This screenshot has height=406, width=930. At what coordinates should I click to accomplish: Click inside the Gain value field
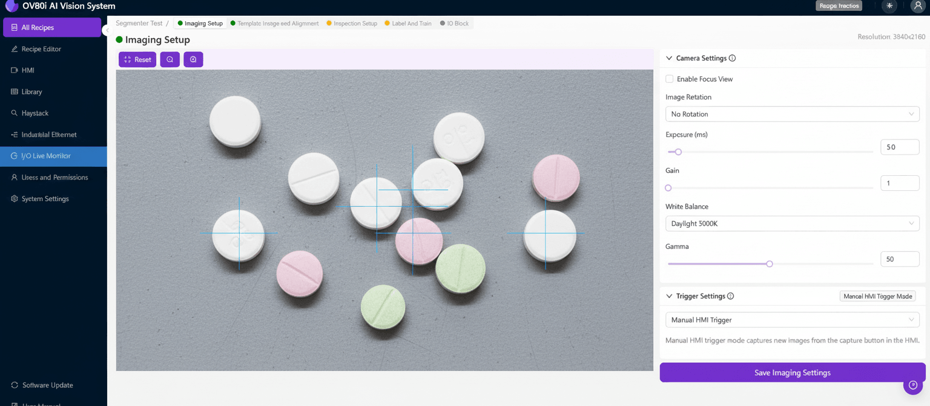point(900,182)
